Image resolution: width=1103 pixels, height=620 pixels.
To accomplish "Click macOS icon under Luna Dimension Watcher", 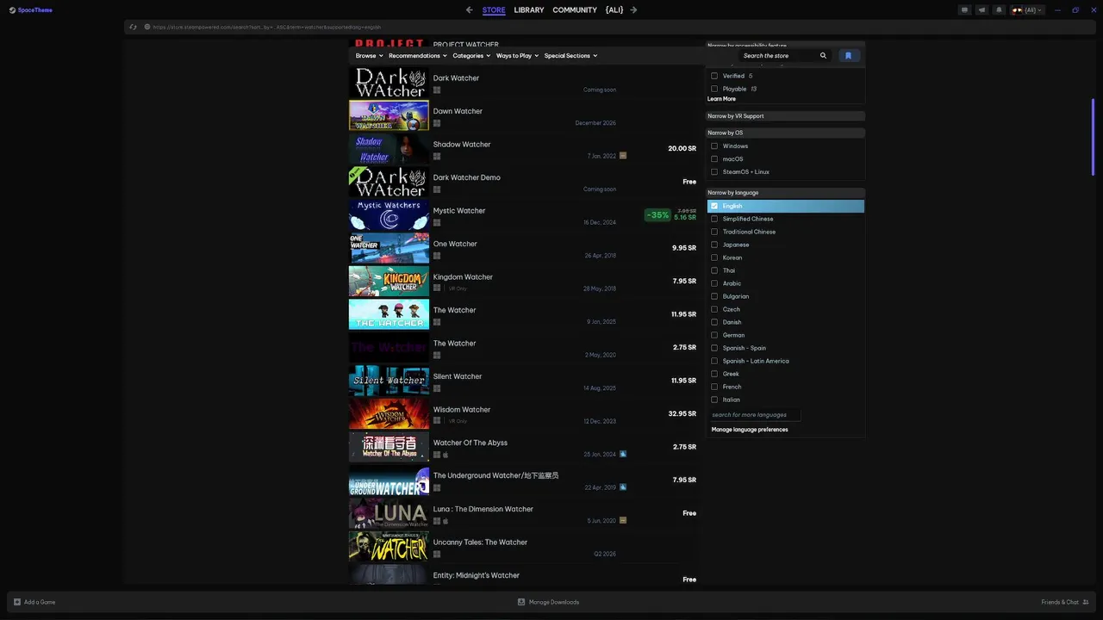I will click(446, 521).
